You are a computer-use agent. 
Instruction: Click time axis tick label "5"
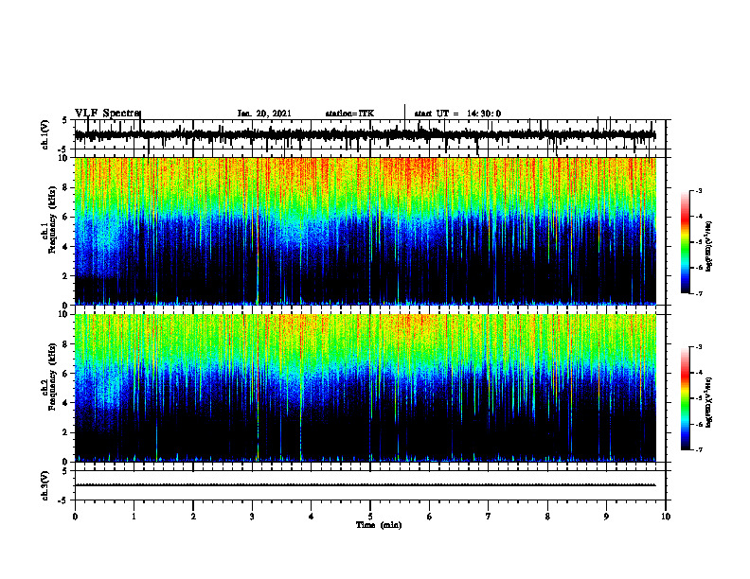(370, 517)
